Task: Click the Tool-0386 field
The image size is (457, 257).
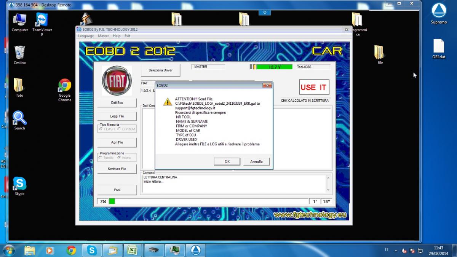Action: click(x=313, y=67)
